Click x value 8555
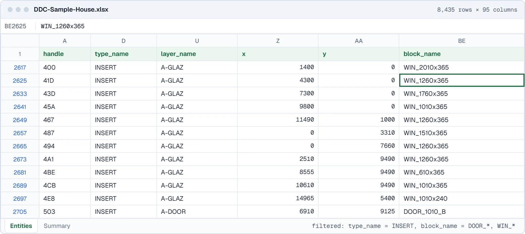The height and width of the screenshot is (234, 525). [x=278, y=172]
